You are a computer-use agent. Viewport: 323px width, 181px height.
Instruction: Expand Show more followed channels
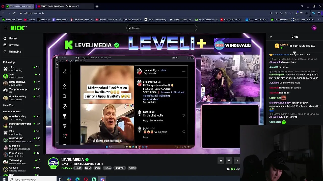point(9,105)
